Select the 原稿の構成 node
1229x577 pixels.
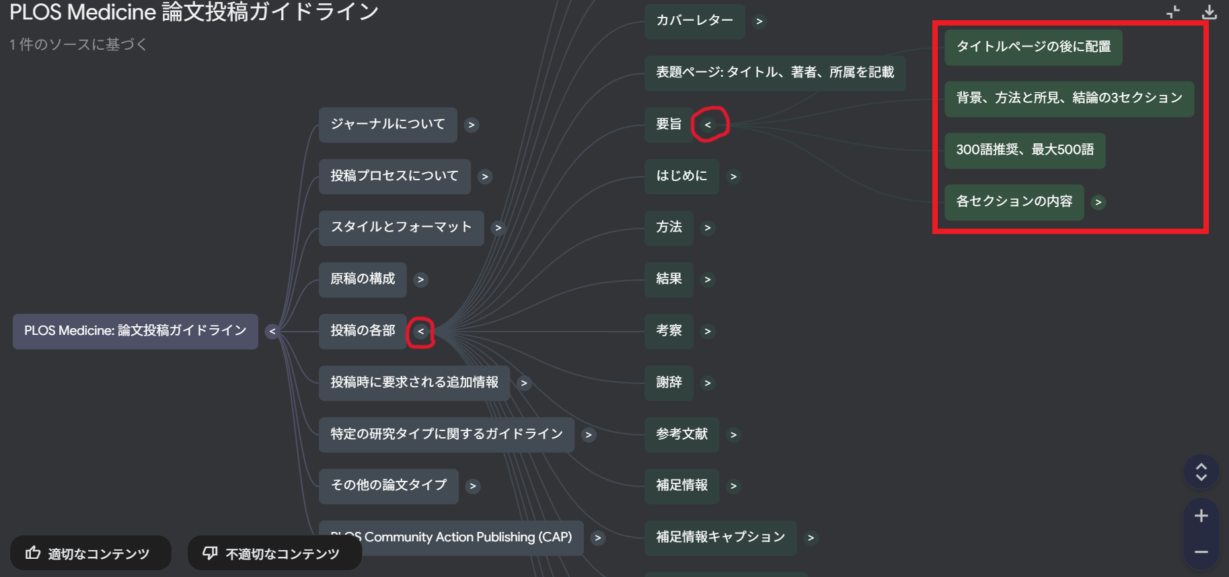pyautogui.click(x=363, y=279)
